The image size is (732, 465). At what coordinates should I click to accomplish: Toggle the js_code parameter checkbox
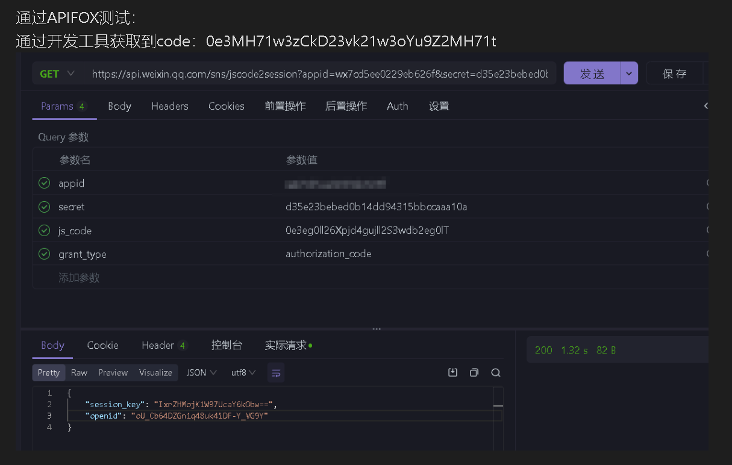tap(44, 230)
